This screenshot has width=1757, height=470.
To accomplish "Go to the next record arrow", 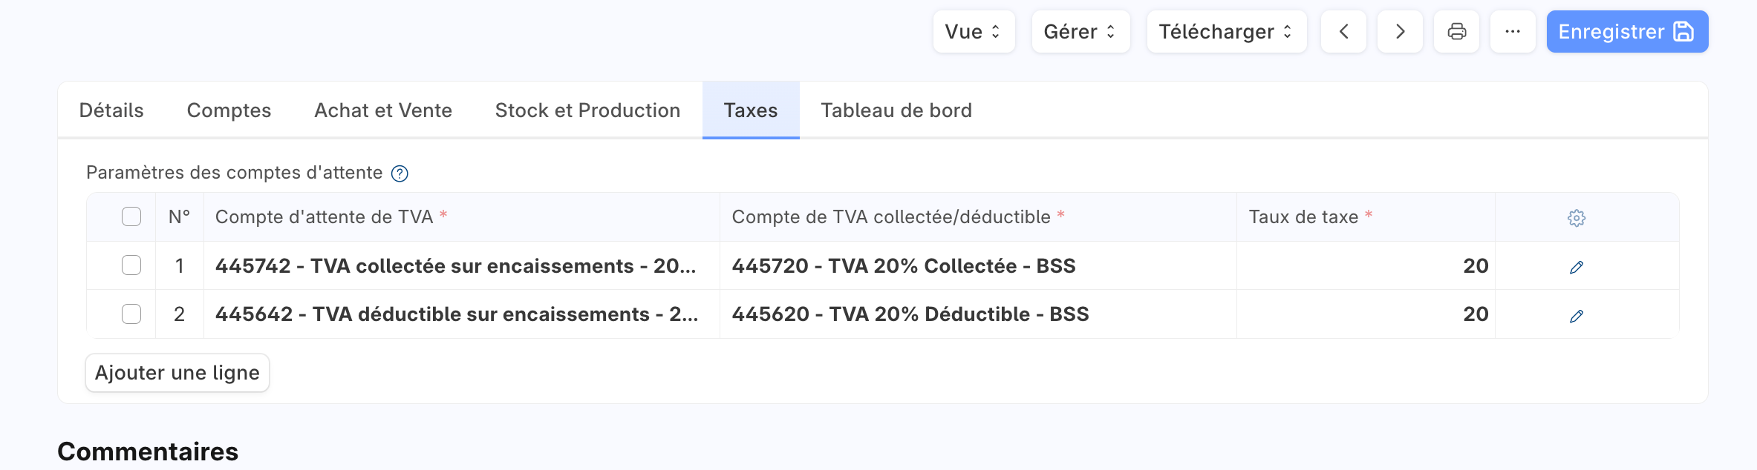I will [x=1400, y=32].
